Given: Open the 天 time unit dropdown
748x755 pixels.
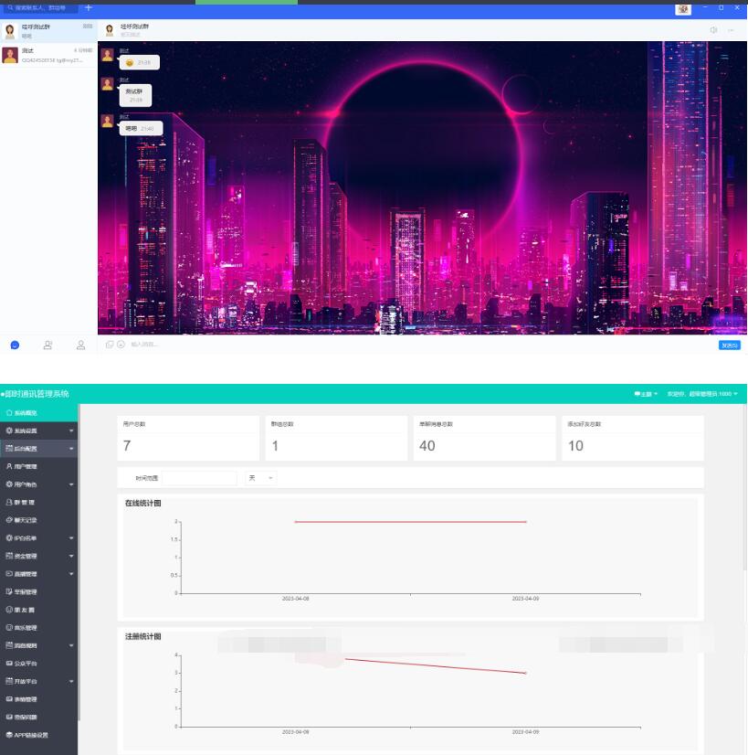Looking at the screenshot, I should pos(260,478).
